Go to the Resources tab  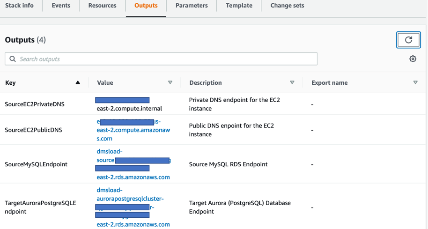[102, 6]
